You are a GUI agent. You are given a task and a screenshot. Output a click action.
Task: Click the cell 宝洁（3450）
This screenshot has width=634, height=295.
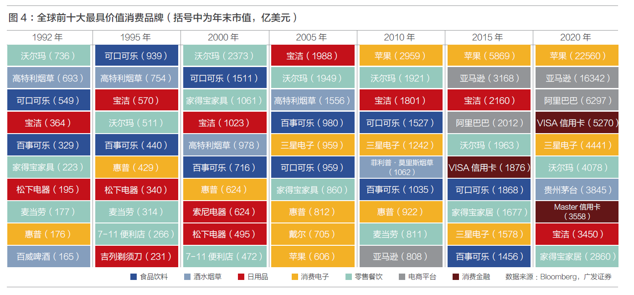tap(577, 234)
